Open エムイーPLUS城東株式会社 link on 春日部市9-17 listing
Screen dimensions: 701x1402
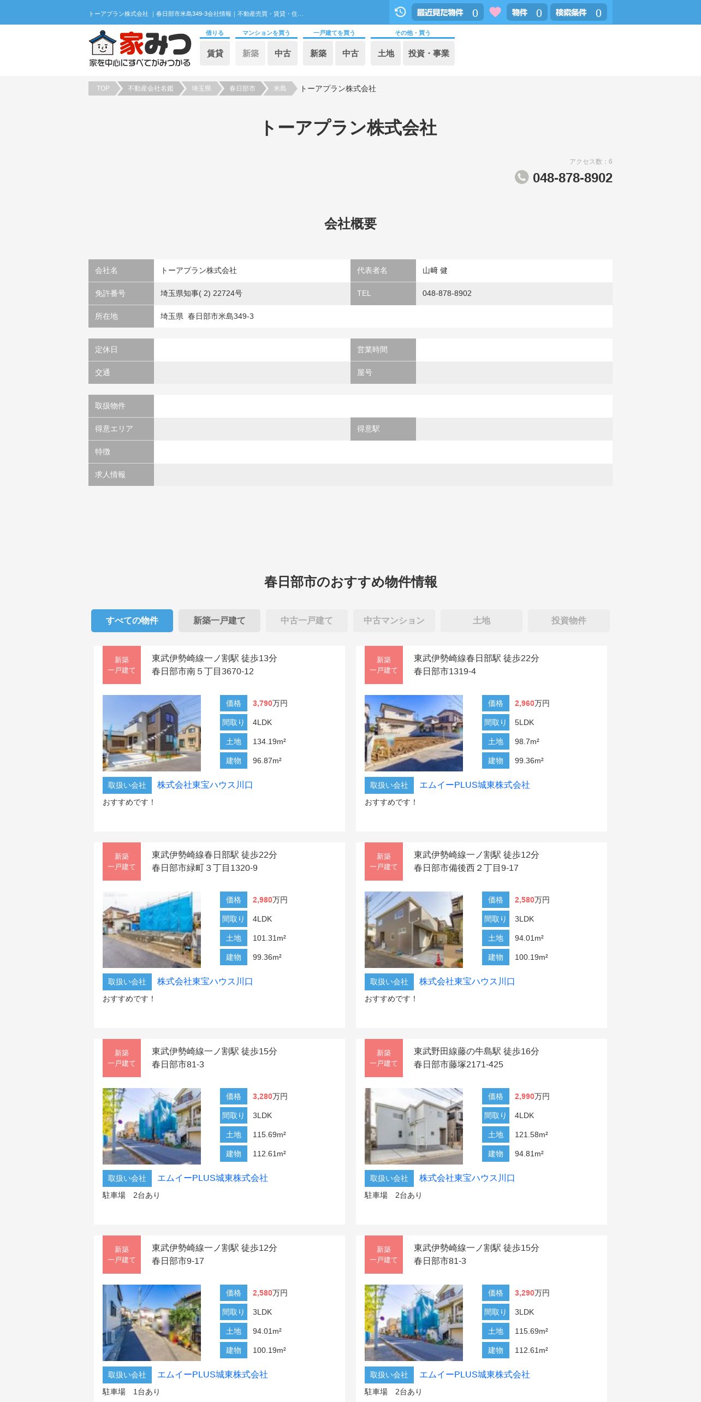[x=212, y=1375]
